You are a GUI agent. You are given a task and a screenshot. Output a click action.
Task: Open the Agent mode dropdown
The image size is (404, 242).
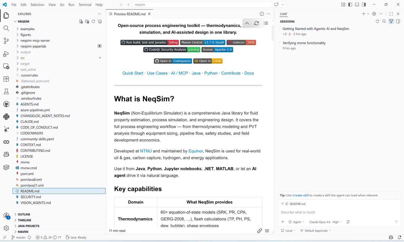coord(296,222)
